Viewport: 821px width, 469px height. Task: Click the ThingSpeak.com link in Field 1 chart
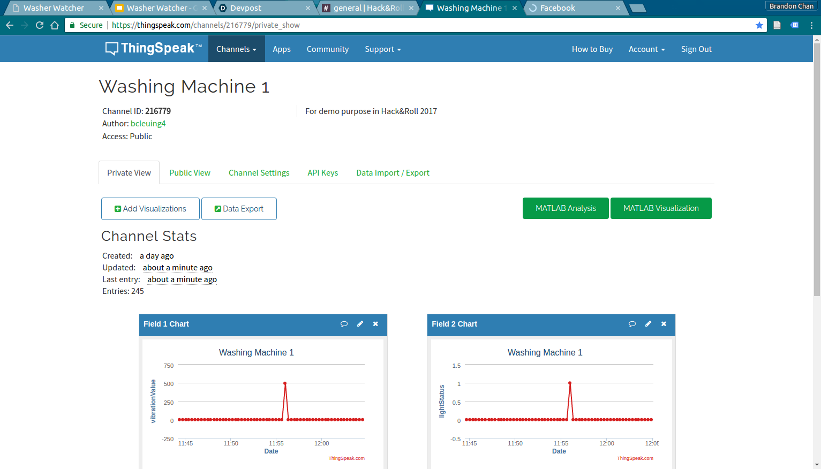pyautogui.click(x=347, y=458)
